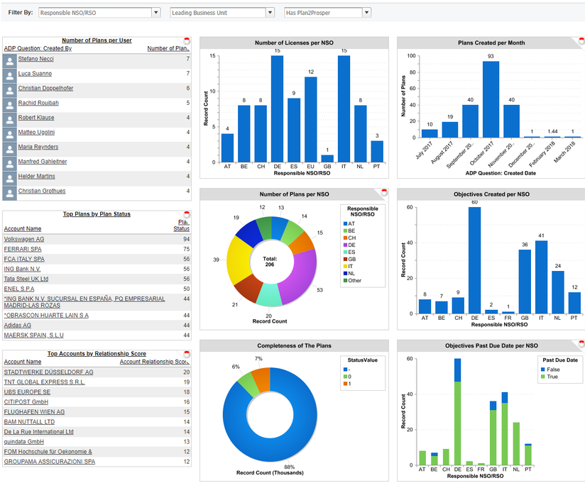Click the purple DE slice of the plans donut chart

[300, 277]
